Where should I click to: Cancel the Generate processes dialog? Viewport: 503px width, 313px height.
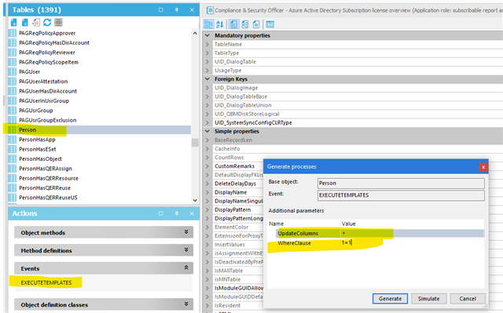tap(468, 299)
